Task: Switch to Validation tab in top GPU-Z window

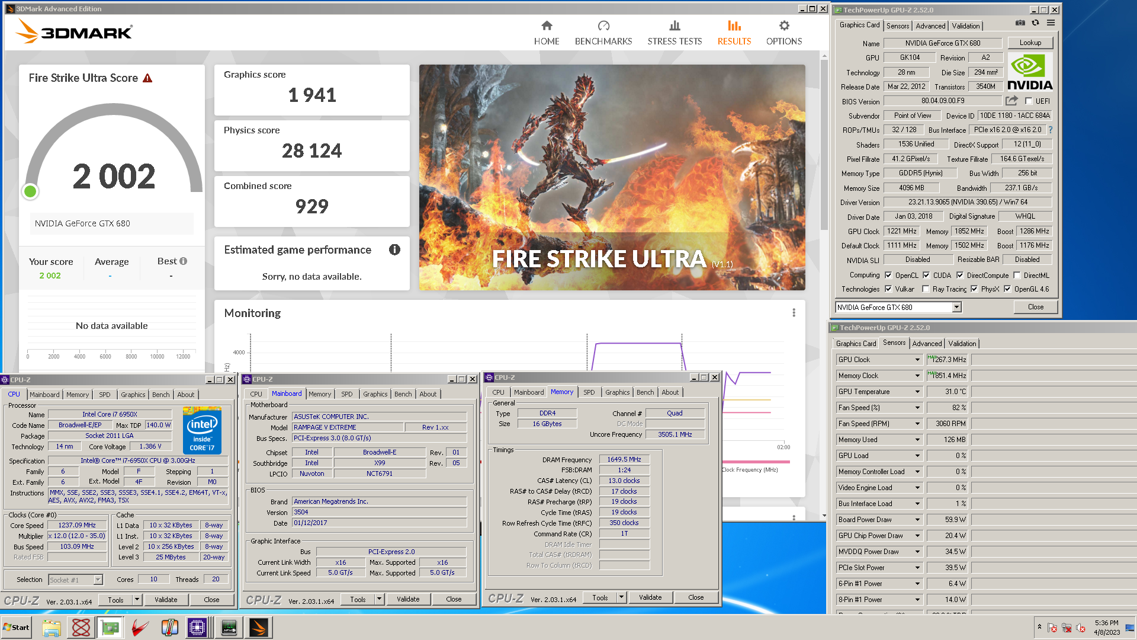Action: pos(965,26)
